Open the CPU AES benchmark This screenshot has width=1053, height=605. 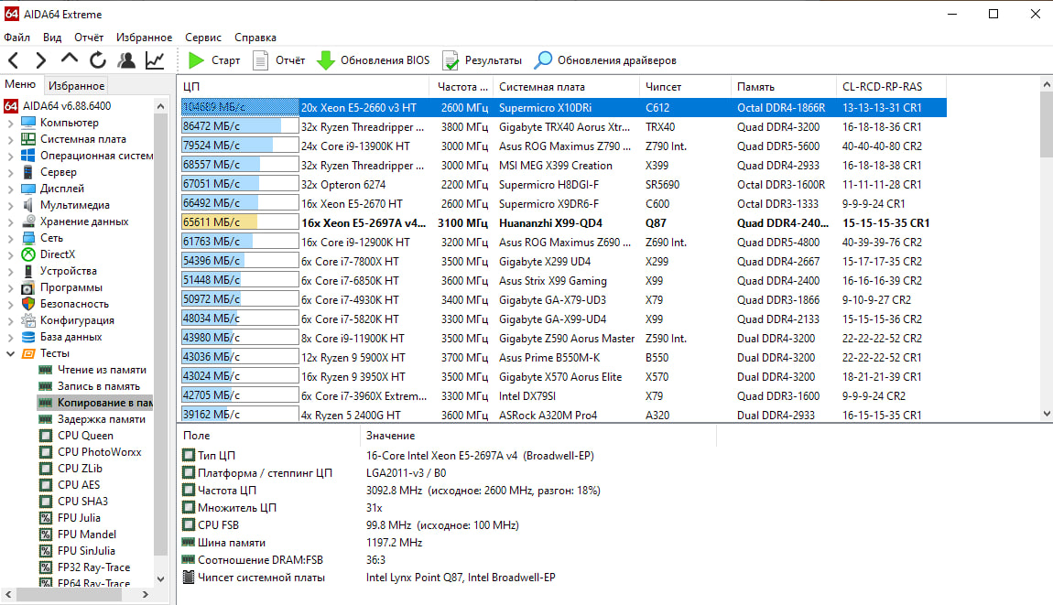click(79, 485)
